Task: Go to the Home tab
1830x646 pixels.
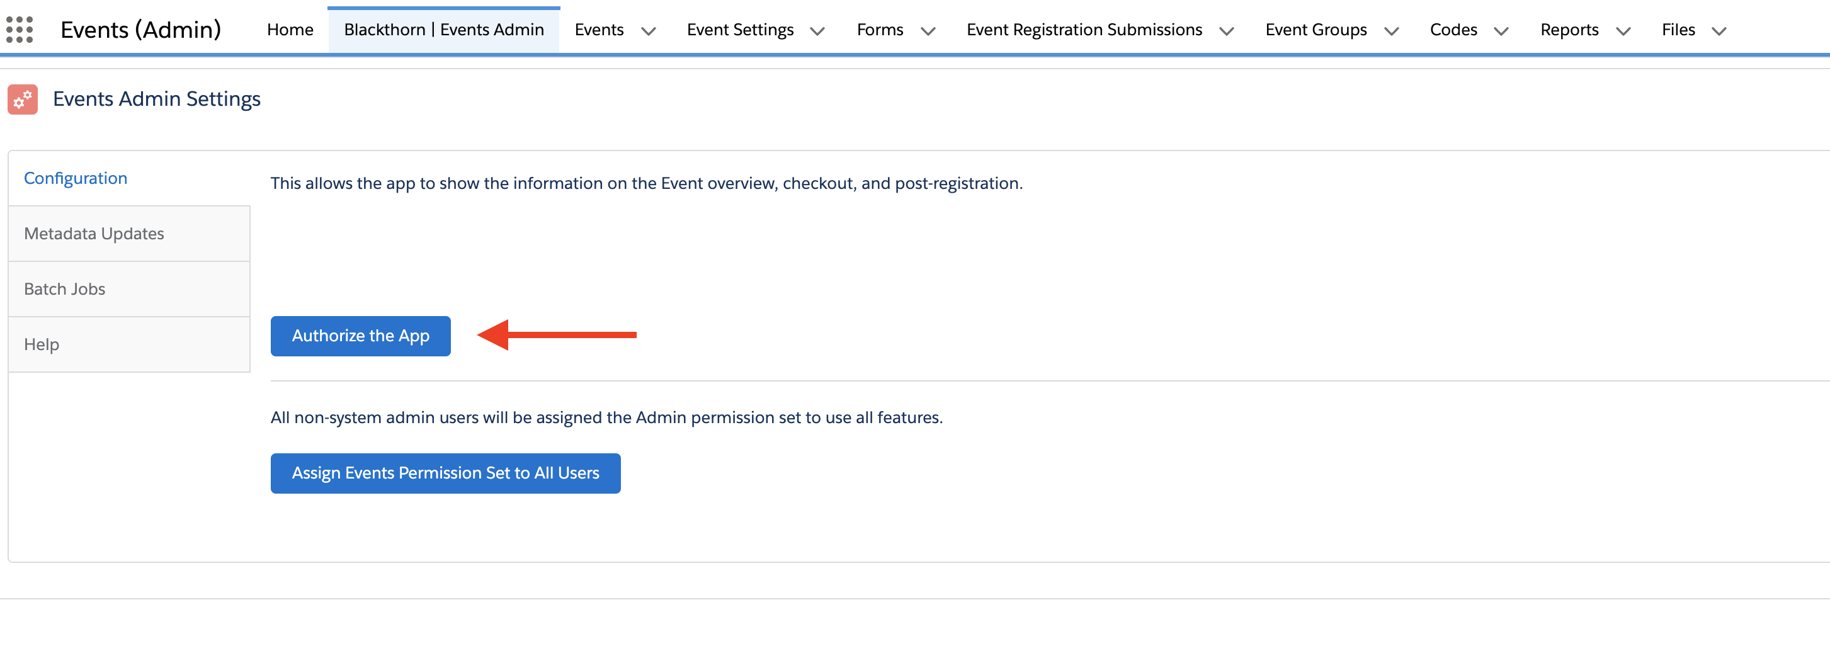Action: pyautogui.click(x=290, y=30)
